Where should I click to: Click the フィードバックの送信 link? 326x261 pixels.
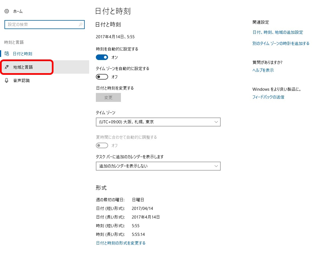pyautogui.click(x=268, y=97)
